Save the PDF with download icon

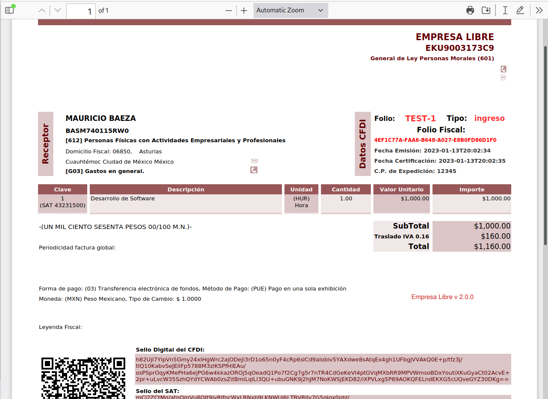(x=486, y=10)
